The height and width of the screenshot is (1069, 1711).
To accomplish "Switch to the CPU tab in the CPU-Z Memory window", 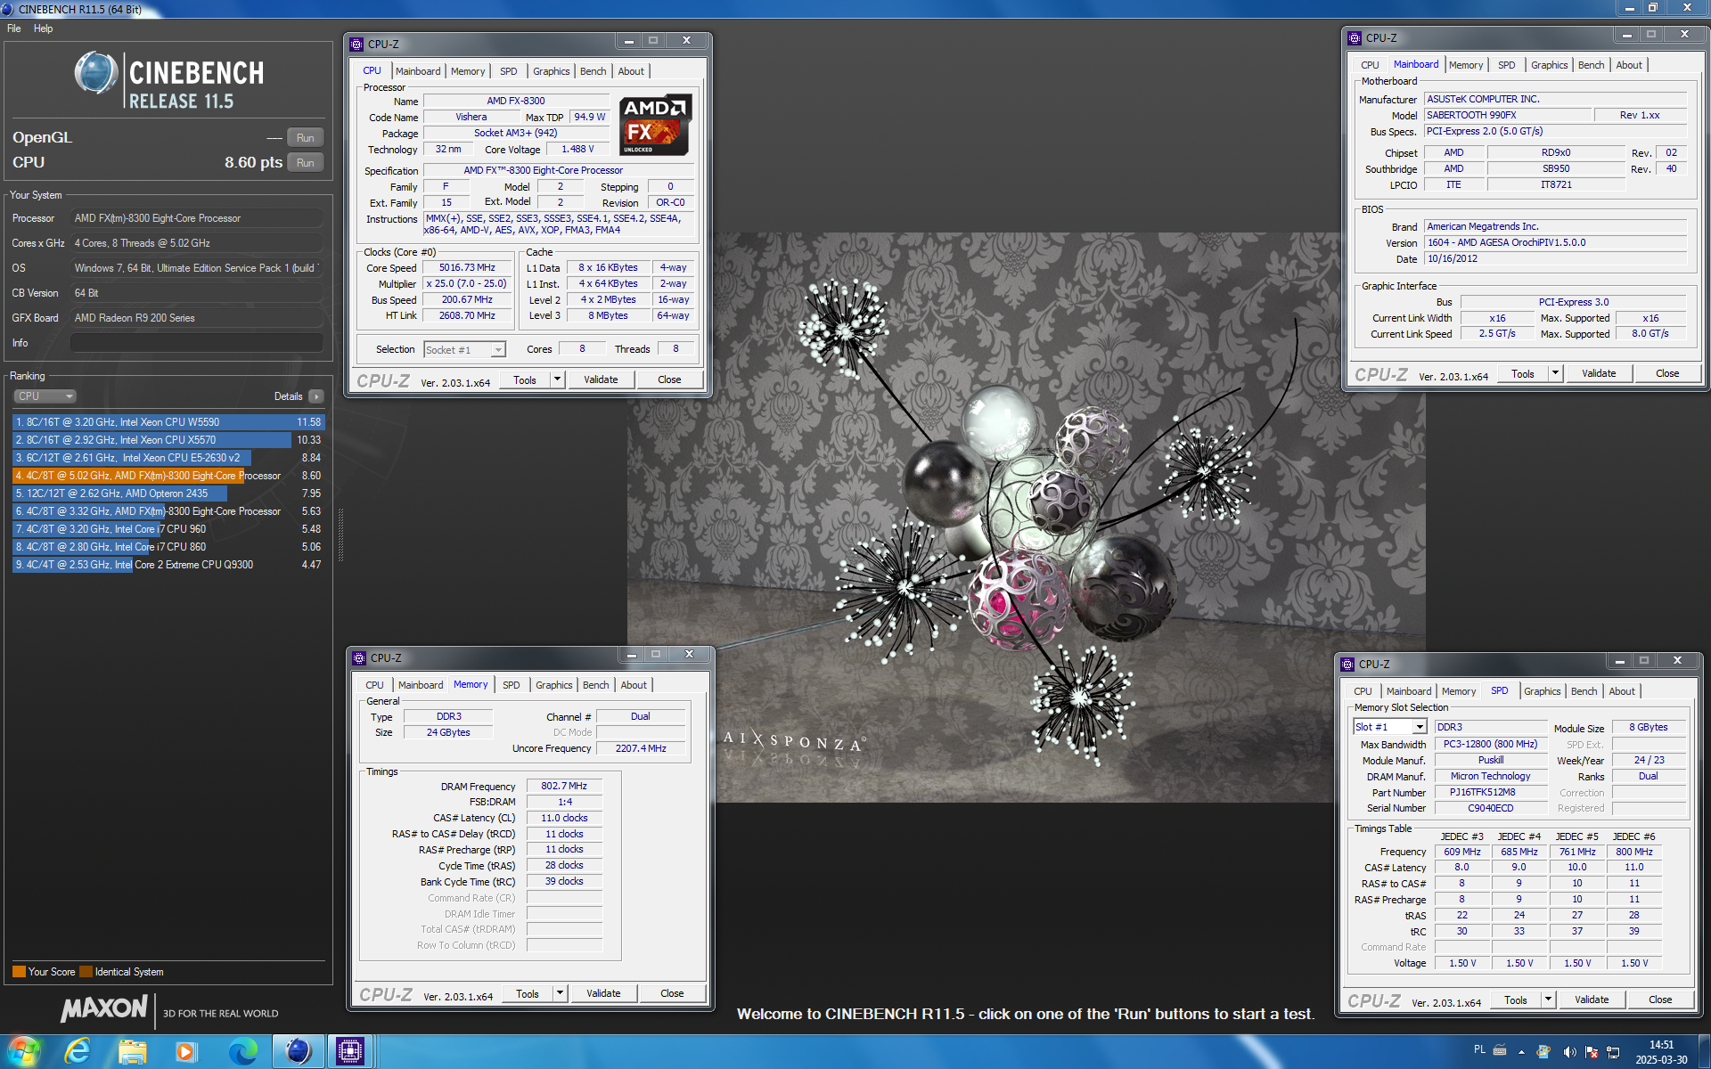I will point(374,685).
